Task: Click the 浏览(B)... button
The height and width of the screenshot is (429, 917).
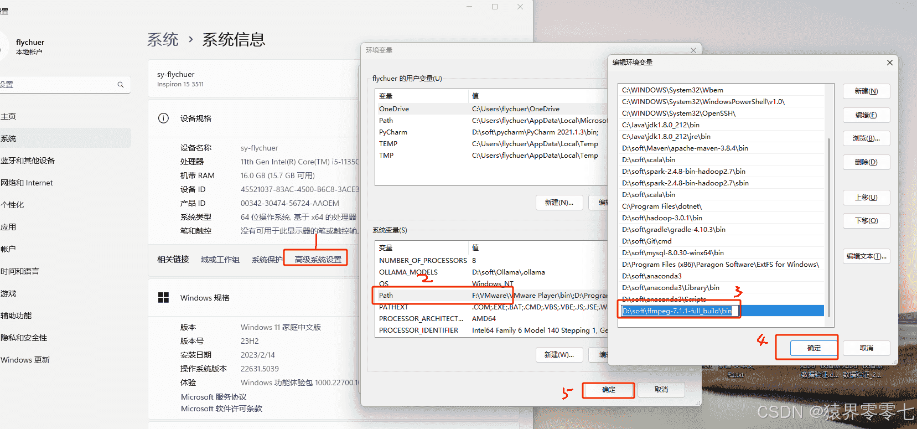Action: pyautogui.click(x=866, y=138)
